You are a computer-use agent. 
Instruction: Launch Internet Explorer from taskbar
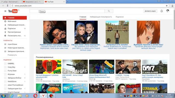pos(11,96)
